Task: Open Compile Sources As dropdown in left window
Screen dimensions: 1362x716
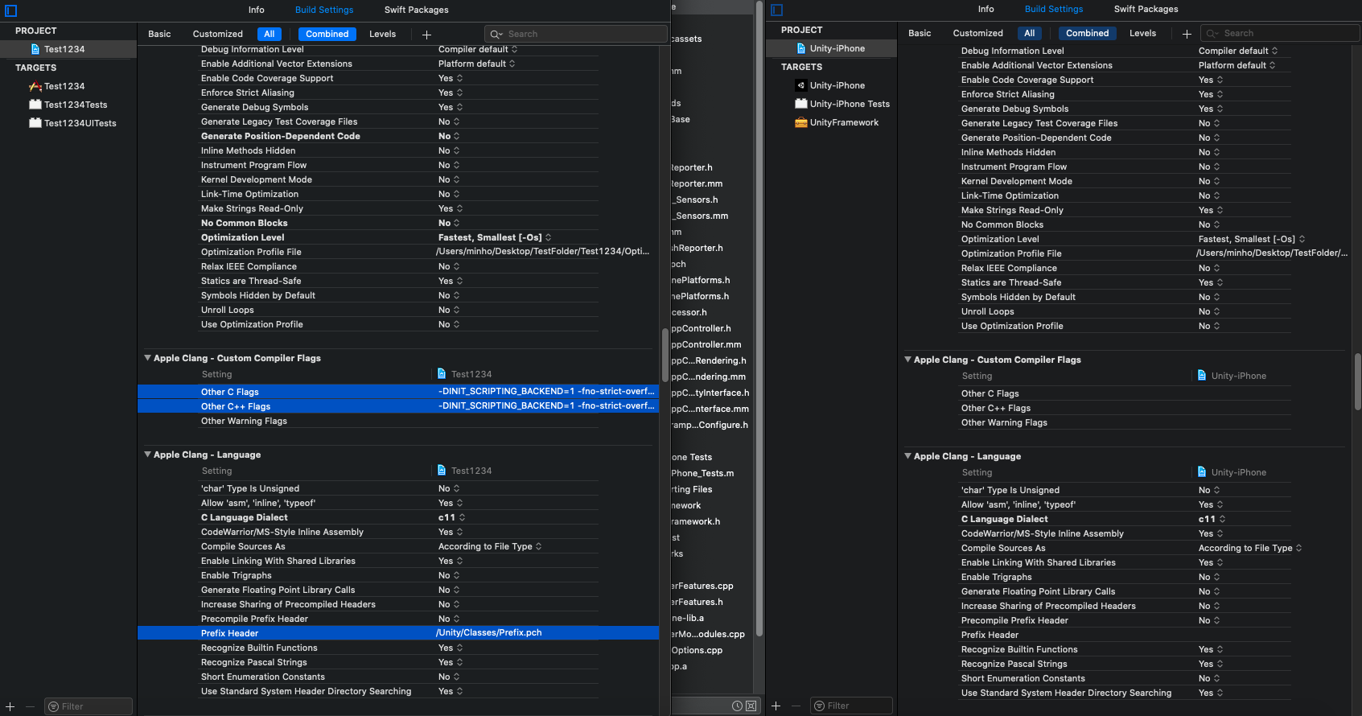Action: [x=490, y=546]
